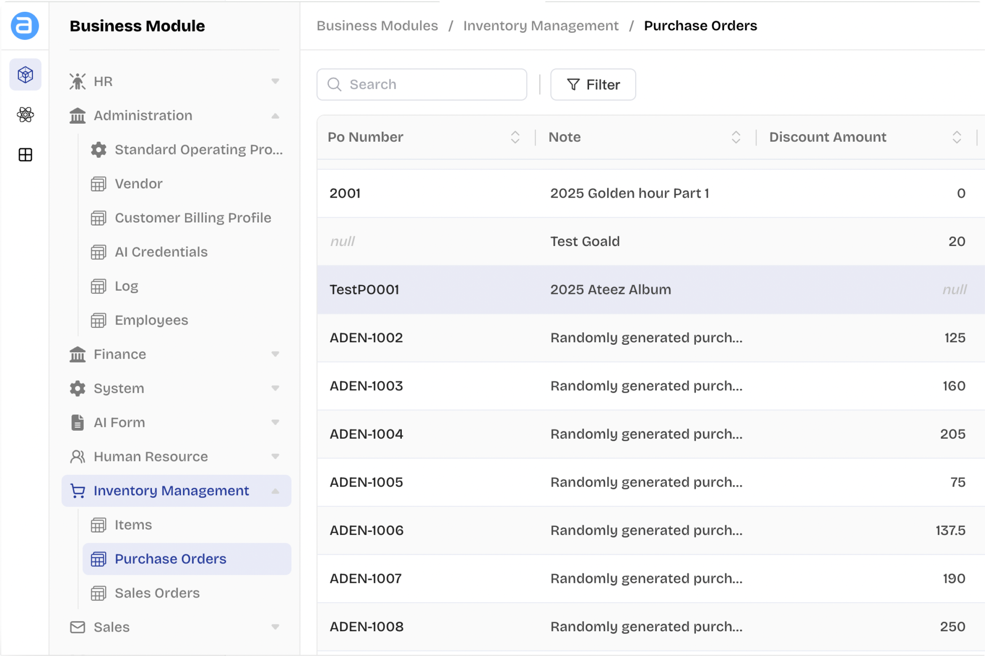985x656 pixels.
Task: Sort by Po Number column arrows
Action: (515, 137)
